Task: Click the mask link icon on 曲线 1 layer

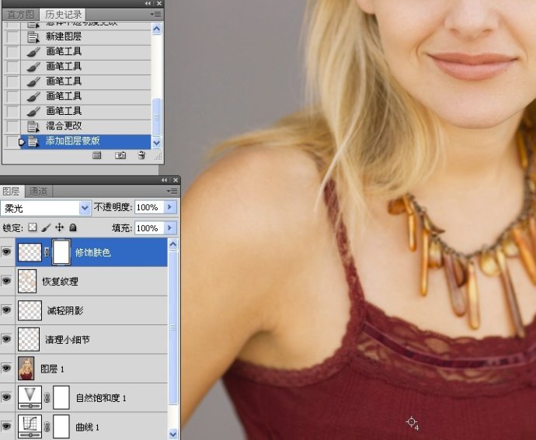Action: pyautogui.click(x=47, y=426)
